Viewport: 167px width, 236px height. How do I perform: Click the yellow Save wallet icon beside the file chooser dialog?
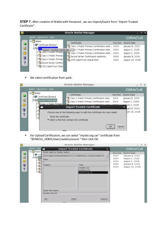pos(24,161)
